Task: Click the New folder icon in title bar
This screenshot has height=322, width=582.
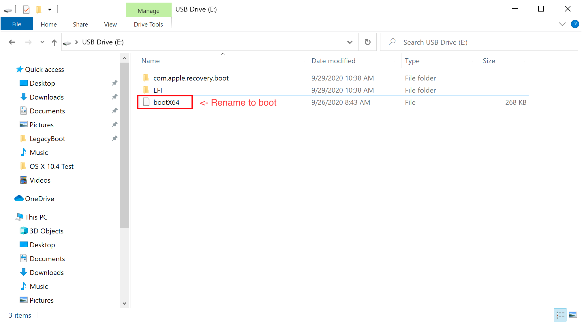Action: pyautogui.click(x=38, y=10)
